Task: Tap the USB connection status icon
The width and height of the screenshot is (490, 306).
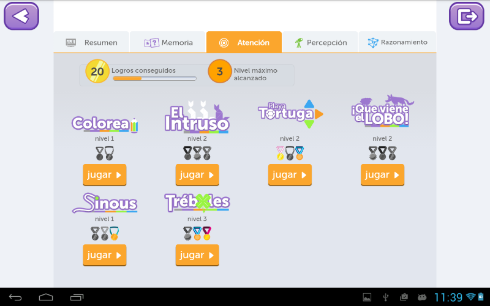Action: (x=386, y=297)
